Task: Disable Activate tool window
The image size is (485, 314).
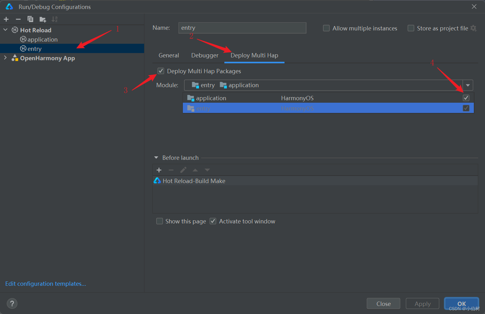Action: (213, 221)
